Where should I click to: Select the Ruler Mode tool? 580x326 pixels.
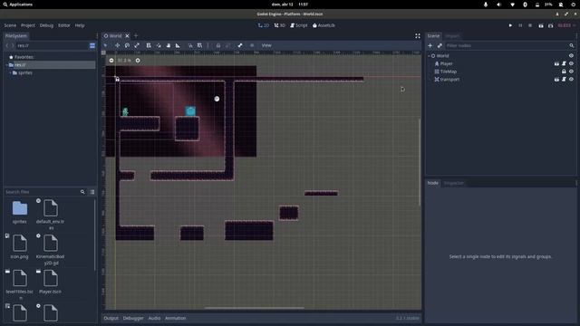point(178,45)
